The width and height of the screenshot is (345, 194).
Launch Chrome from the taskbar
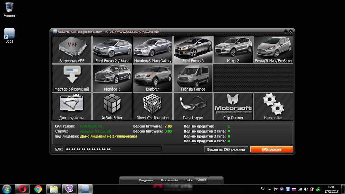(x=38, y=189)
